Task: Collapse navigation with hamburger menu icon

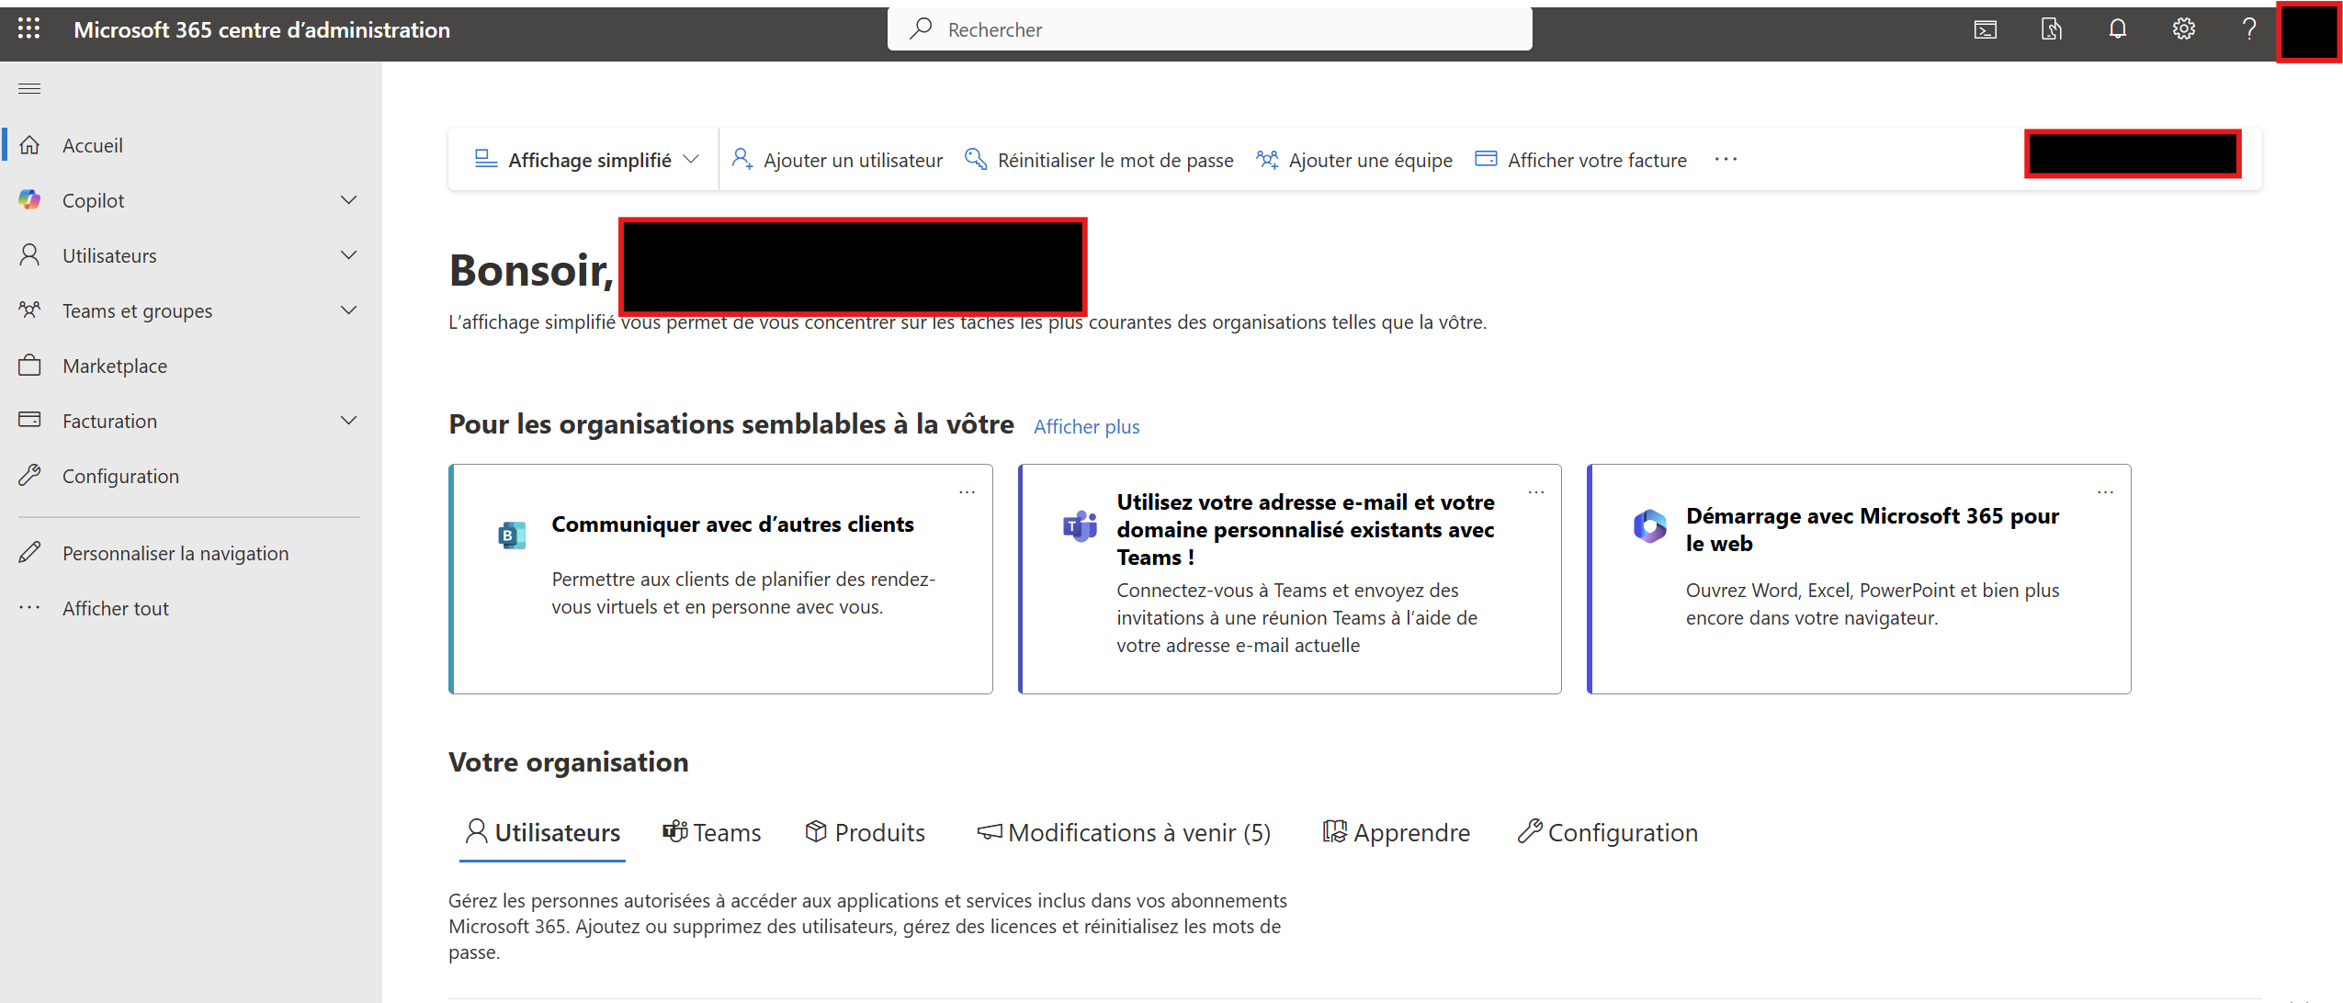Action: point(29,88)
